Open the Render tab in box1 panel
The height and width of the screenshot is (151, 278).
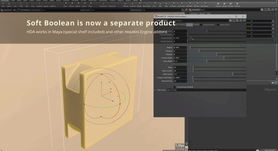click(202, 14)
